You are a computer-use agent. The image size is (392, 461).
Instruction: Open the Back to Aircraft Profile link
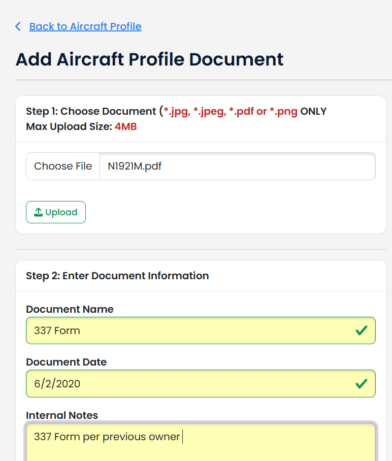coord(85,26)
